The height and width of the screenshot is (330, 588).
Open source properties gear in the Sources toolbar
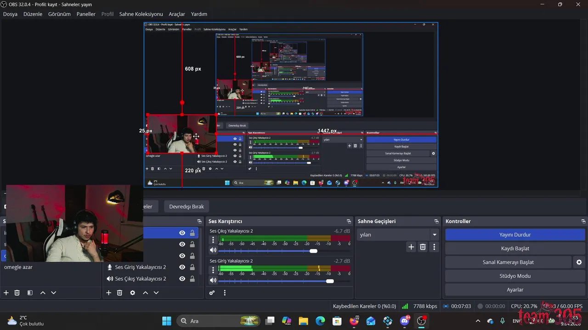[132, 292]
